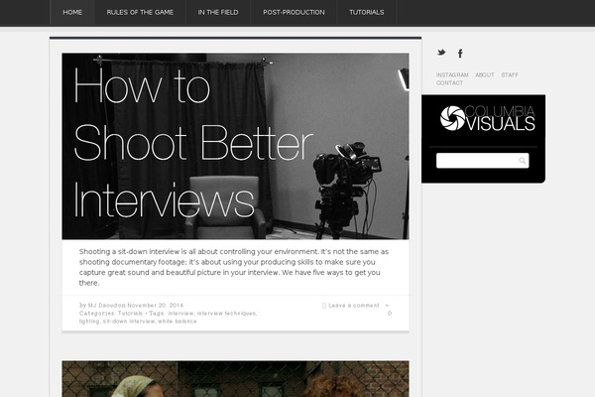Visit the Instagram link
The image size is (595, 397).
(x=452, y=74)
